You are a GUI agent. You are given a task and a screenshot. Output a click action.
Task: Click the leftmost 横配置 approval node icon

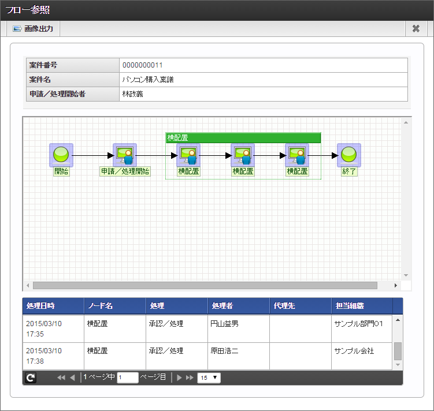click(x=188, y=155)
